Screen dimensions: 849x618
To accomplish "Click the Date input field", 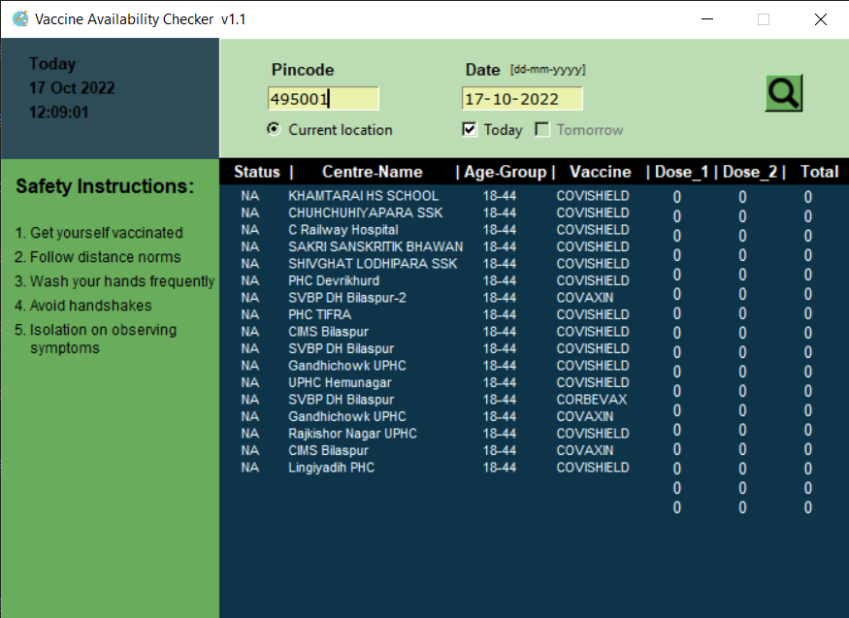I will [x=521, y=98].
